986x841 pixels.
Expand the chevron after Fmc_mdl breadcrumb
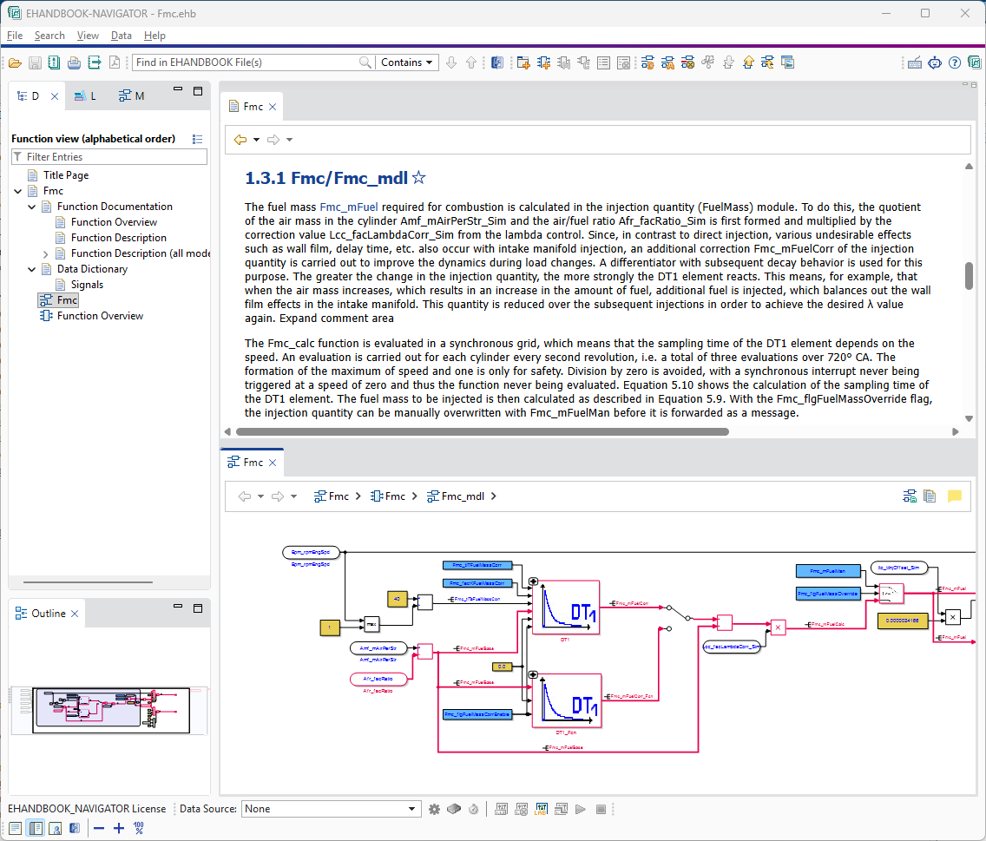[494, 496]
